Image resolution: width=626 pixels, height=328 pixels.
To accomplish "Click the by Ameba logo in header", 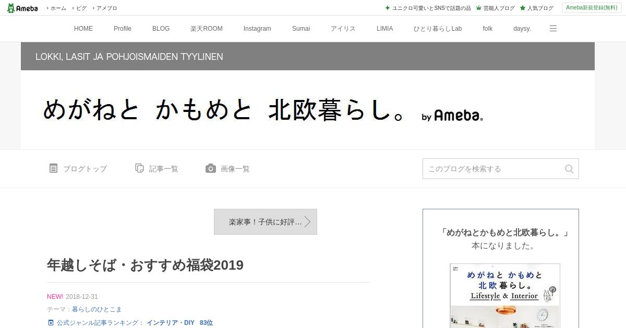I will (452, 116).
